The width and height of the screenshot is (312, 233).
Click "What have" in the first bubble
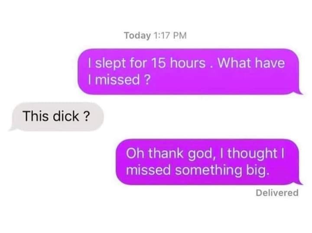pyautogui.click(x=251, y=63)
